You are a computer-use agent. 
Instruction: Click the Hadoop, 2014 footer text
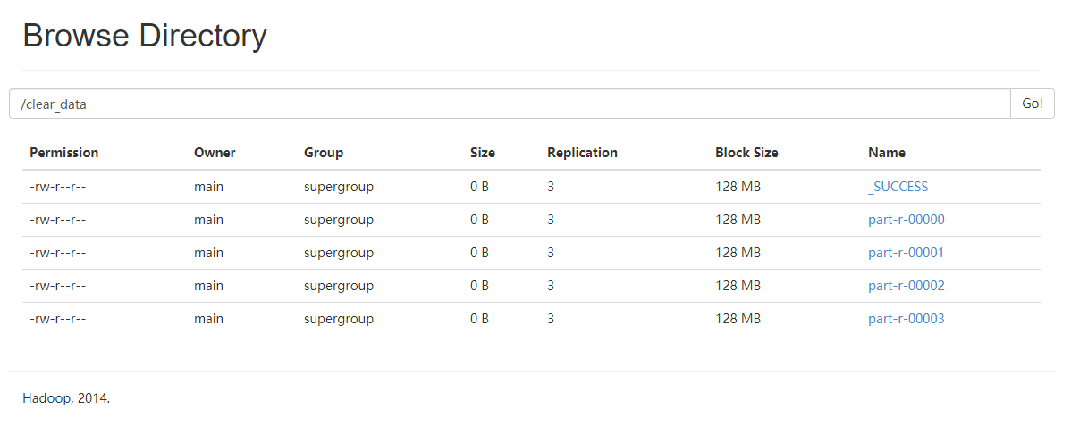(x=66, y=398)
